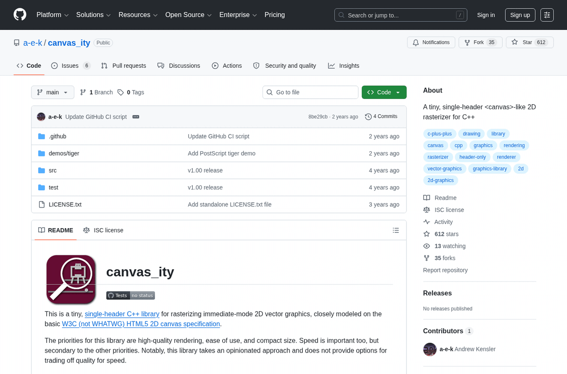Open the main branch selector dropdown
Screen dimensions: 567x374
pos(52,92)
